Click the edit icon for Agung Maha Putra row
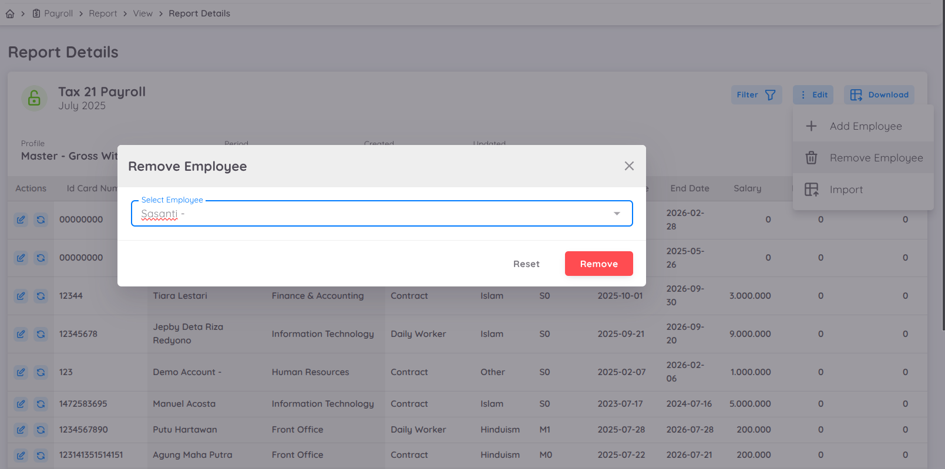 tap(21, 455)
